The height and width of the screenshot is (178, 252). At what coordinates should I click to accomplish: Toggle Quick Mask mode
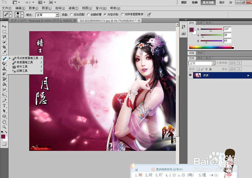(4, 144)
